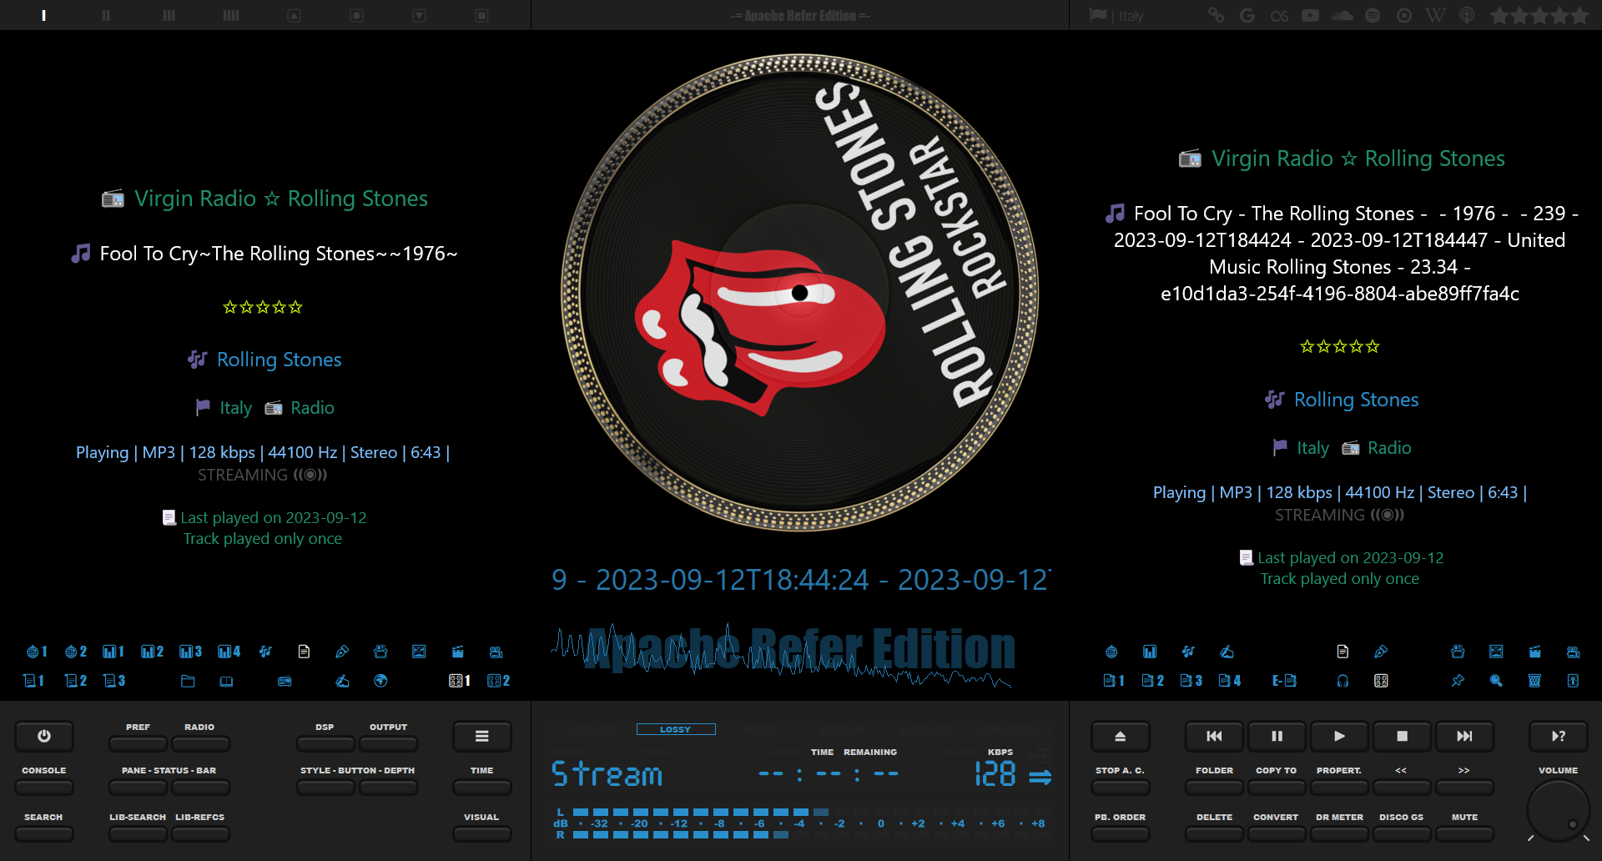Click the radio icon in left panel bottom row

point(285,681)
